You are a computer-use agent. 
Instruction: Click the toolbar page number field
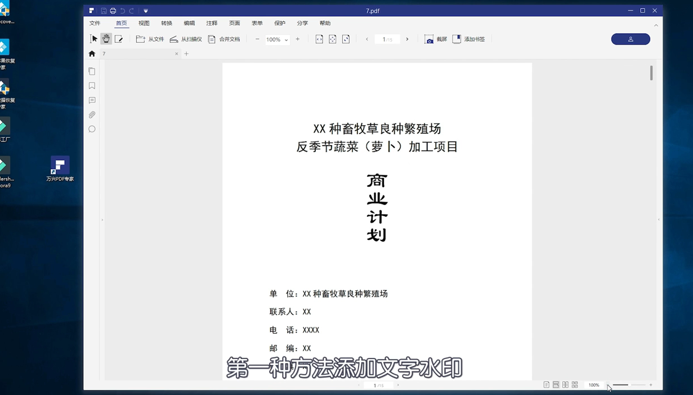pyautogui.click(x=387, y=39)
